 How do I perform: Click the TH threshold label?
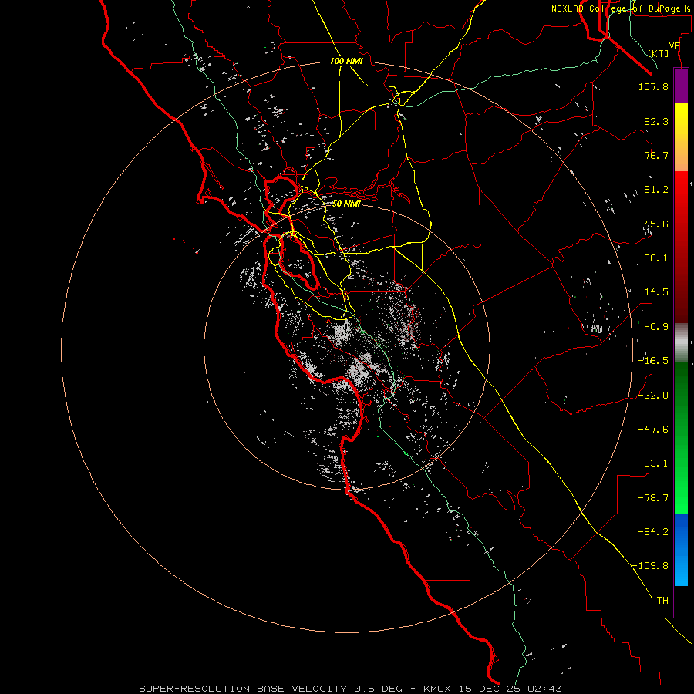[x=662, y=601]
